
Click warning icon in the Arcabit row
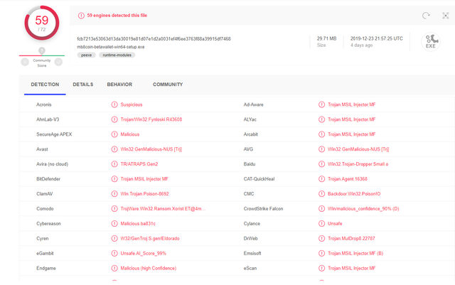(x=321, y=134)
